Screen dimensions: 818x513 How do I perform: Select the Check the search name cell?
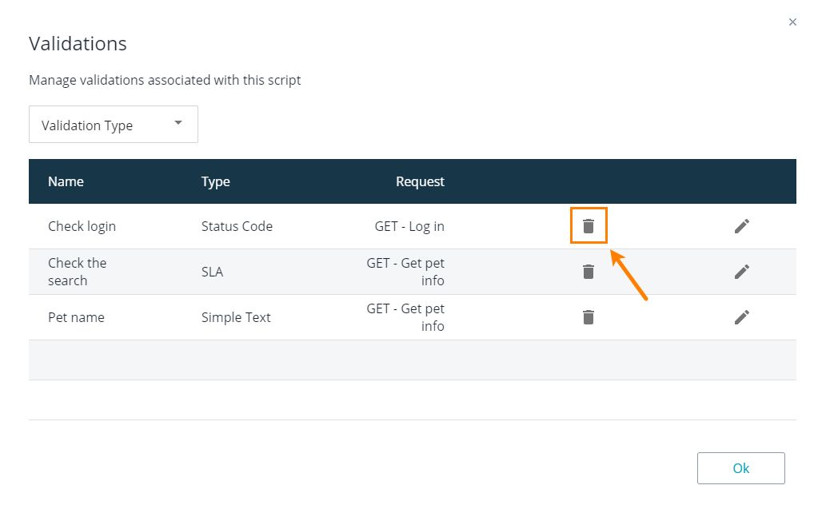[x=78, y=272]
